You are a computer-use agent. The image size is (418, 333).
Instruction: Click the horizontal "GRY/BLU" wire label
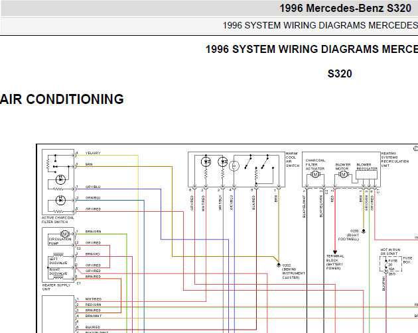[x=93, y=187]
